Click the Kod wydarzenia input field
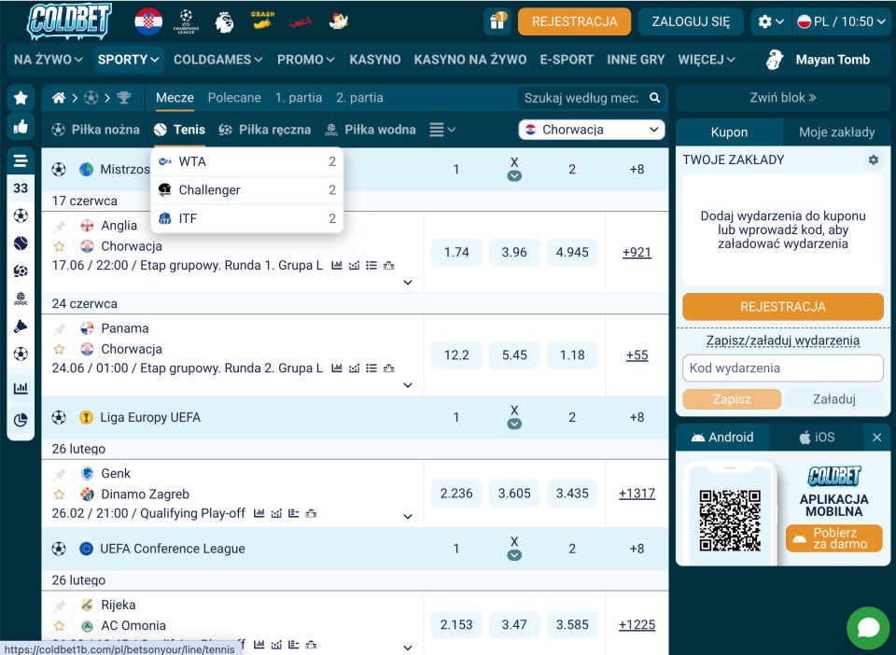This screenshot has width=896, height=655. click(x=782, y=369)
